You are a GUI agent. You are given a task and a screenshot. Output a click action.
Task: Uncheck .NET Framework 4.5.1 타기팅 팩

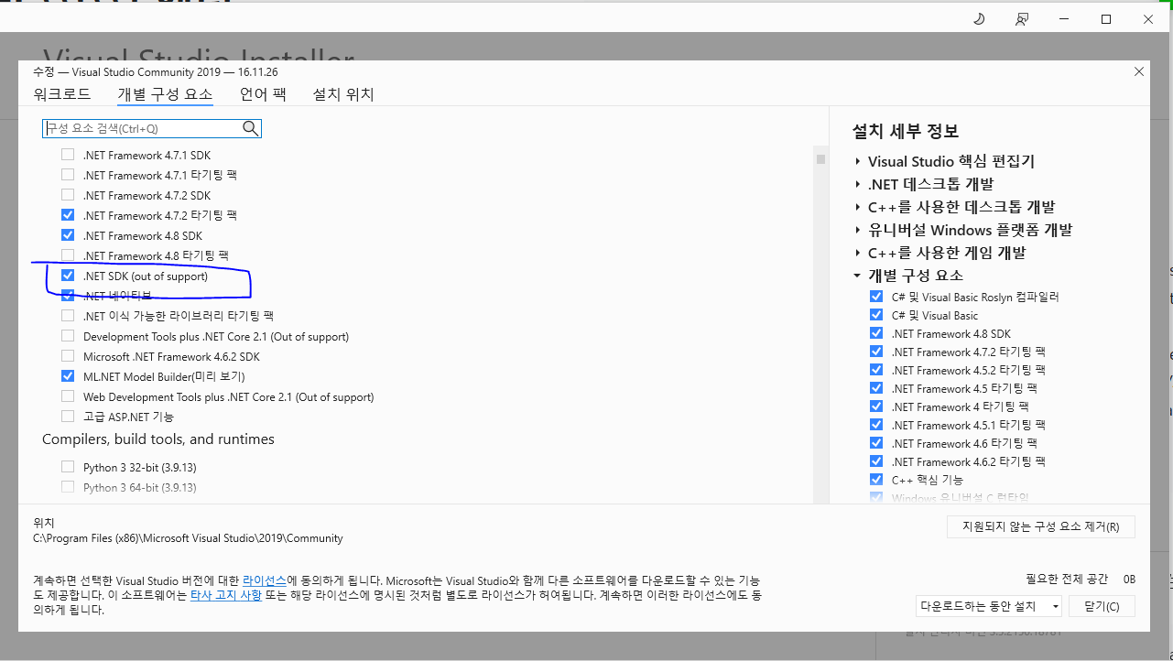876,425
